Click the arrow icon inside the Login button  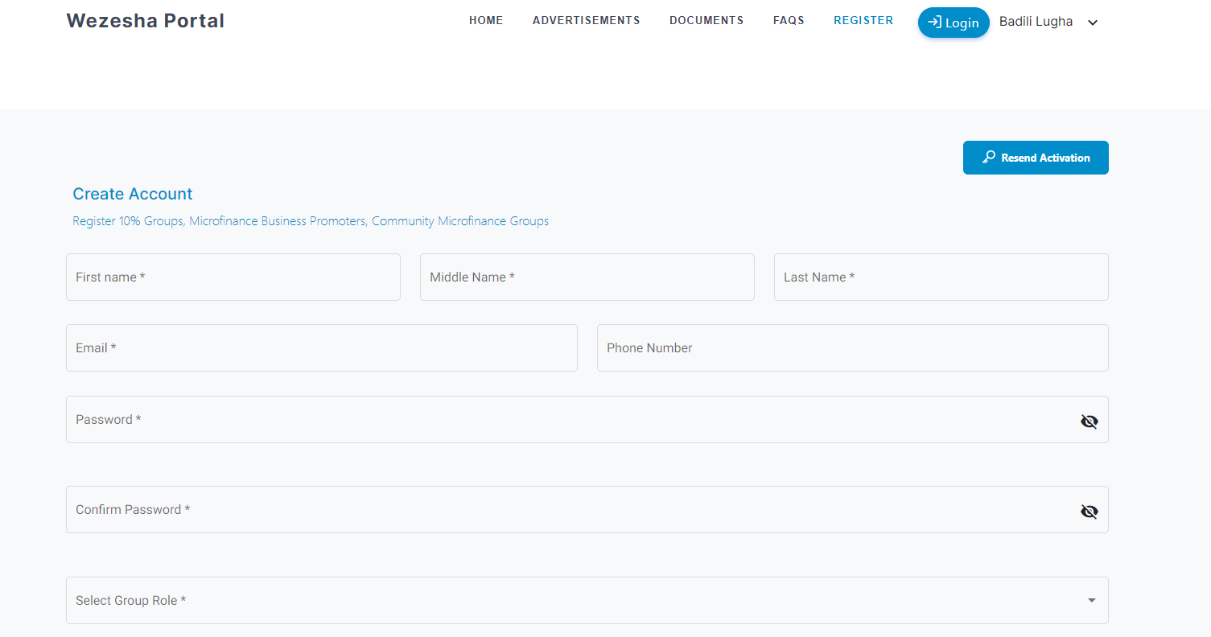pyautogui.click(x=937, y=23)
